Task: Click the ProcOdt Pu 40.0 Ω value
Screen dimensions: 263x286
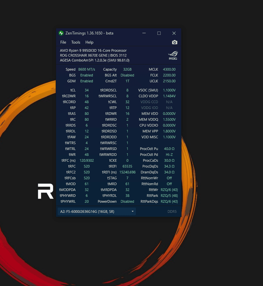Action: coord(169,149)
